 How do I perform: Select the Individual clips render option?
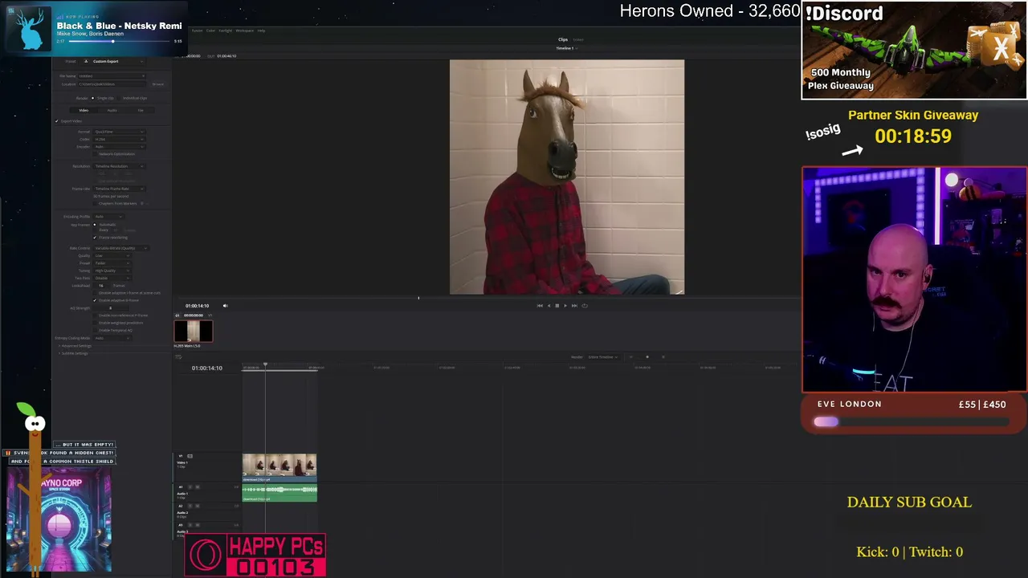(x=119, y=98)
